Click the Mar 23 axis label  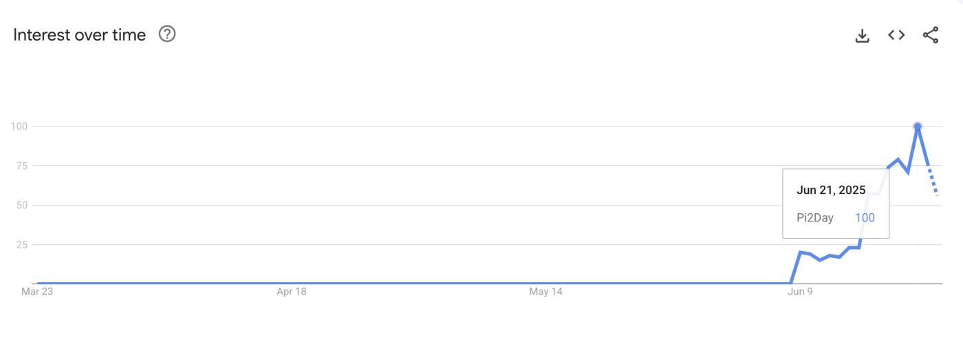click(x=38, y=292)
